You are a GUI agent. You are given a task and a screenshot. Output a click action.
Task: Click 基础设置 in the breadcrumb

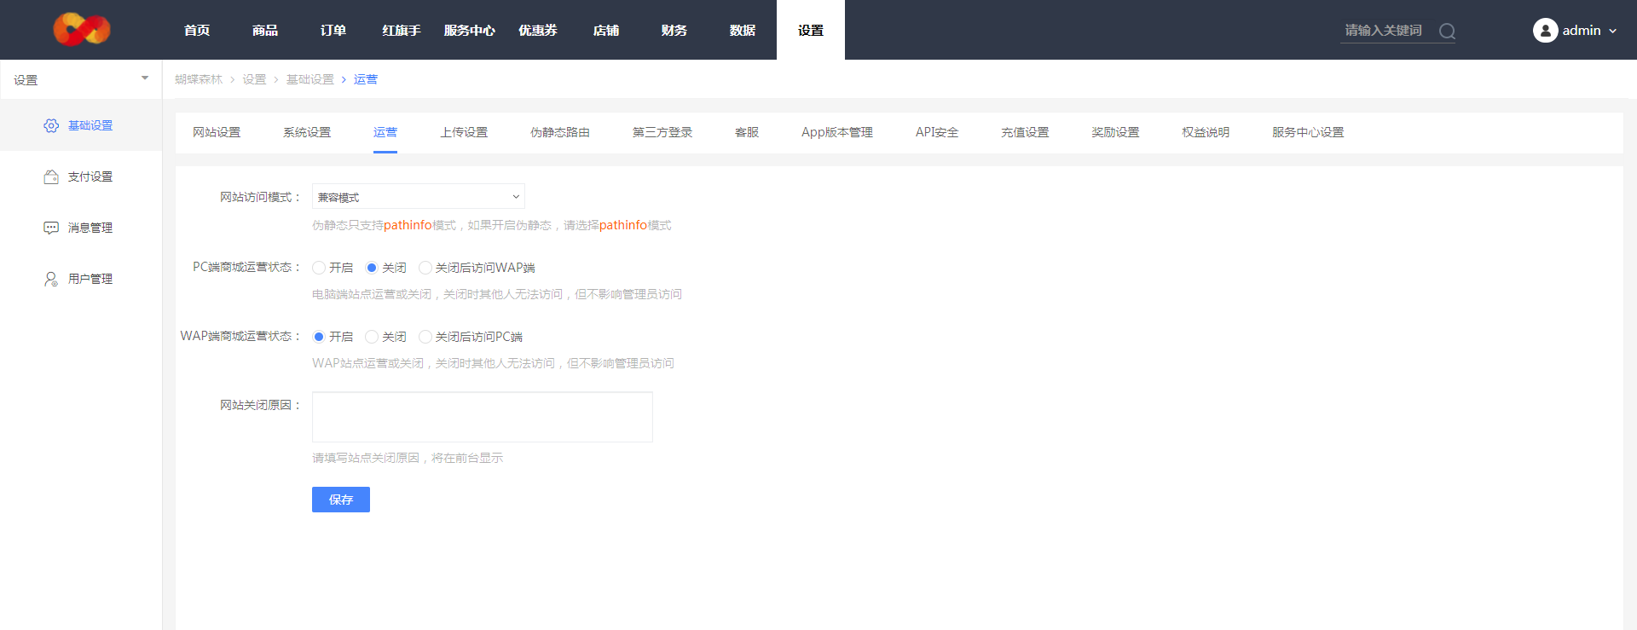click(x=310, y=79)
